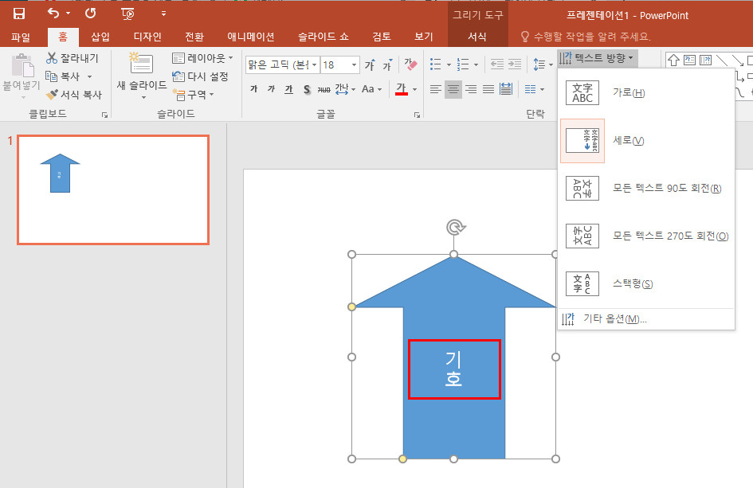Click the Cut (잘라내기) scissors icon
This screenshot has width=753, height=488.
[x=53, y=58]
